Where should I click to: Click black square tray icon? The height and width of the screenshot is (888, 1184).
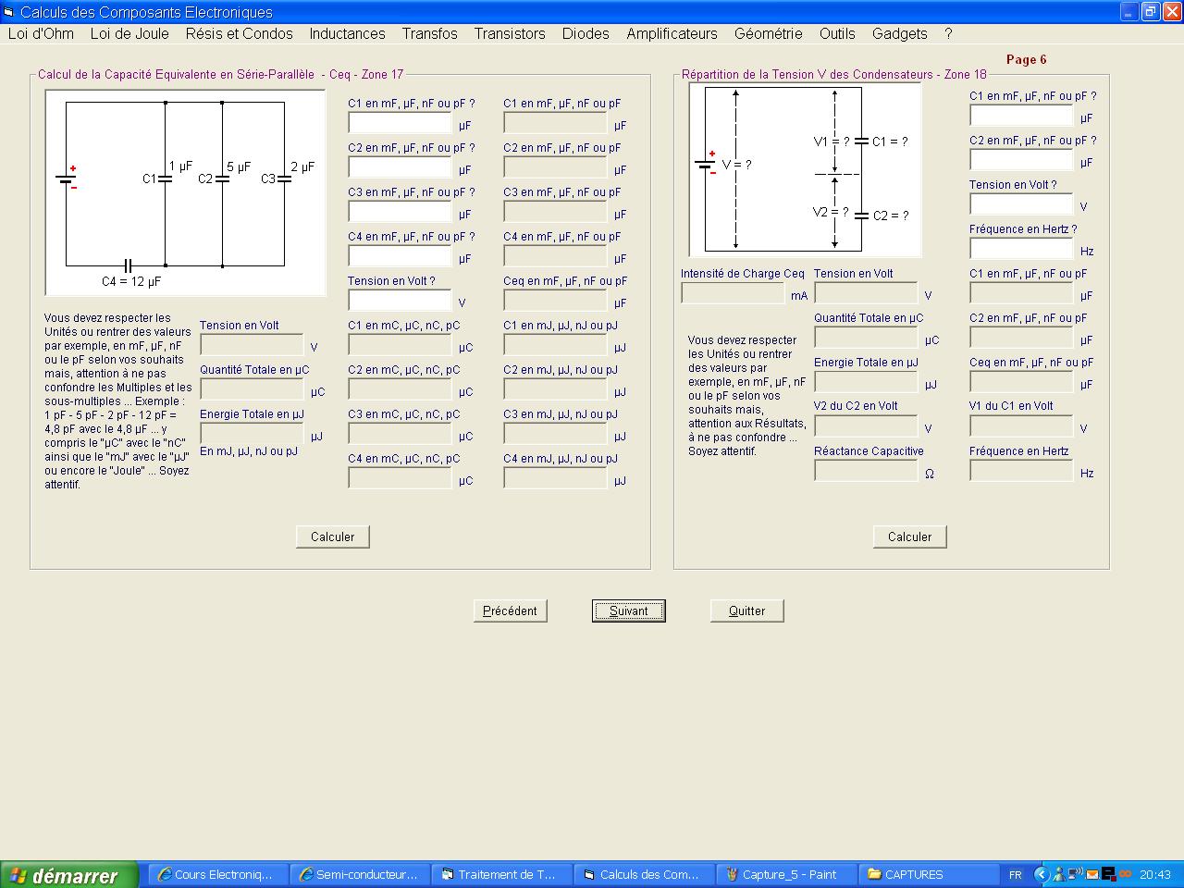(x=1108, y=874)
